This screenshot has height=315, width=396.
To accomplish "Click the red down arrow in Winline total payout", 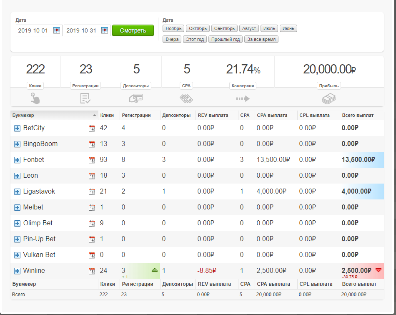I will (x=378, y=270).
